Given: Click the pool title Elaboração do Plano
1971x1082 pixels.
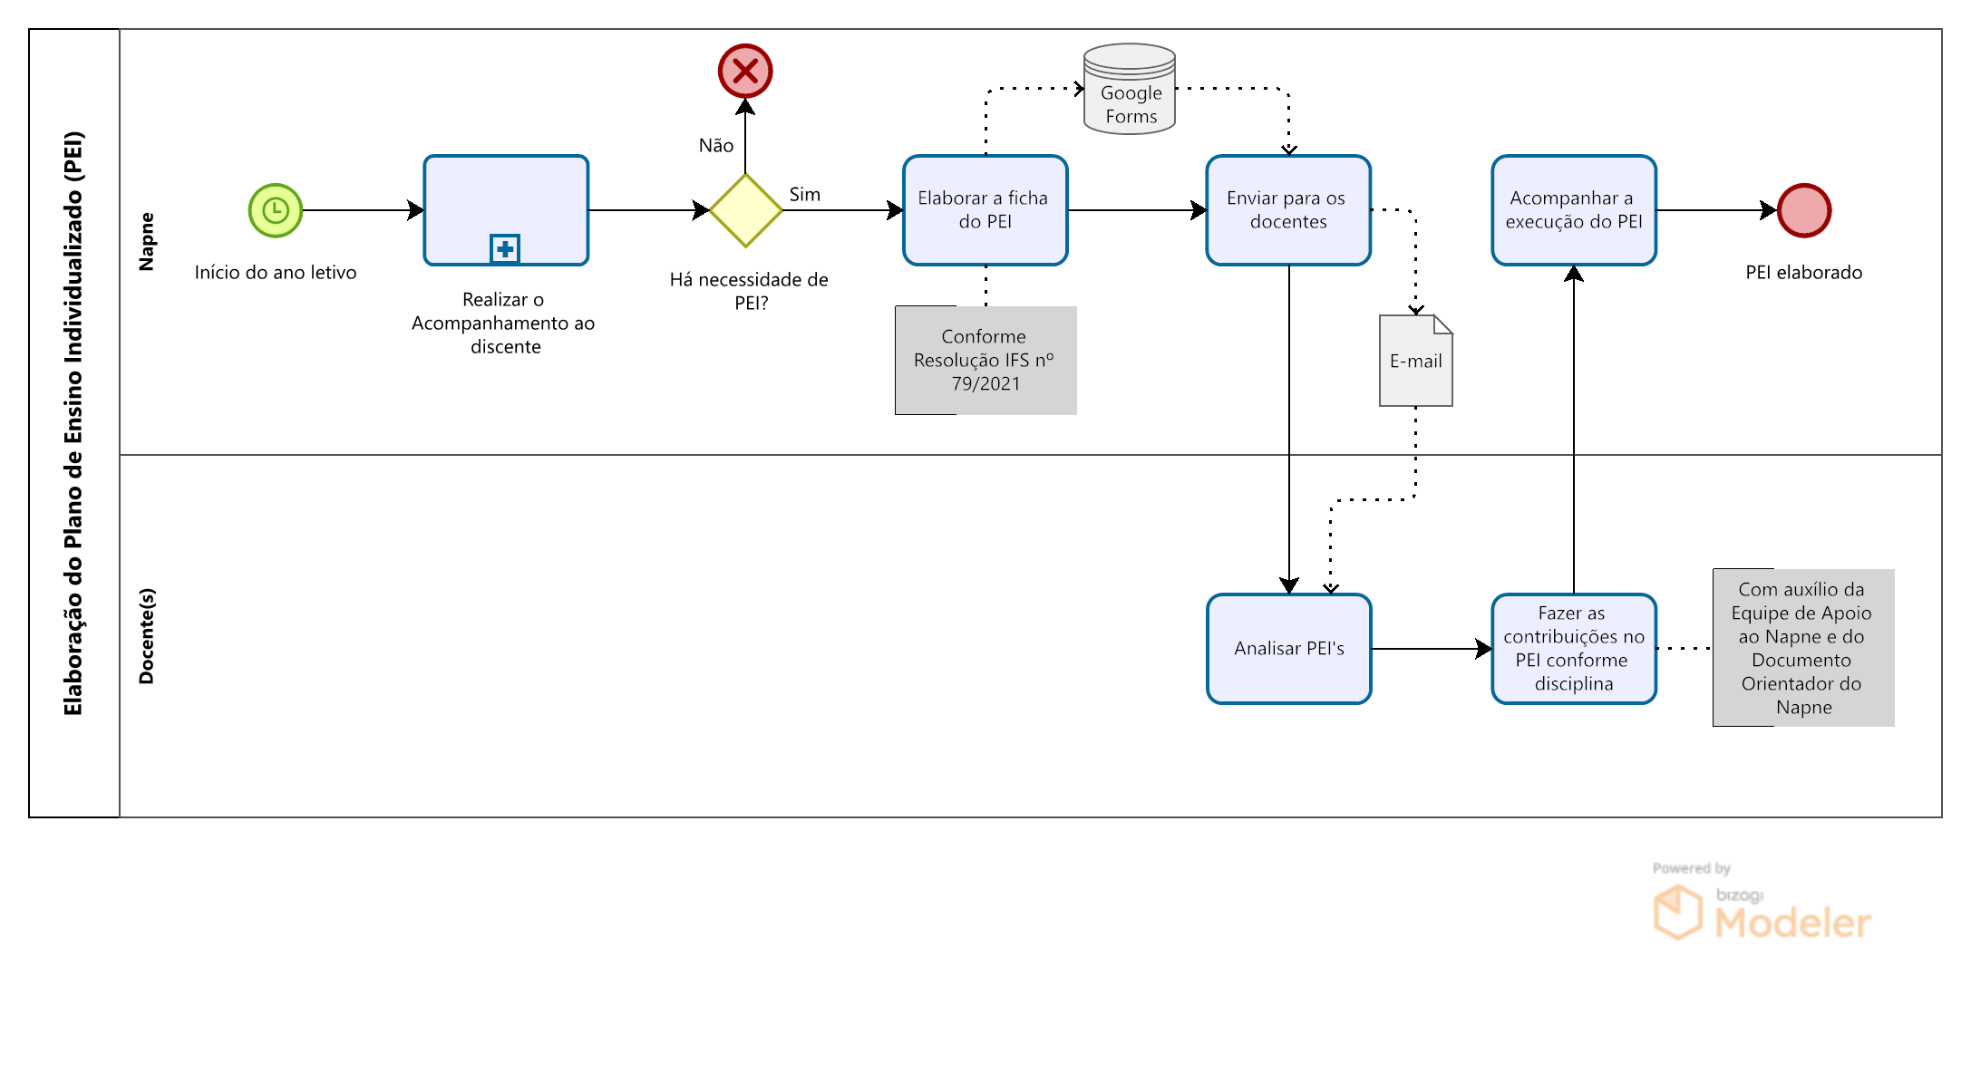Looking at the screenshot, I should click(x=73, y=423).
